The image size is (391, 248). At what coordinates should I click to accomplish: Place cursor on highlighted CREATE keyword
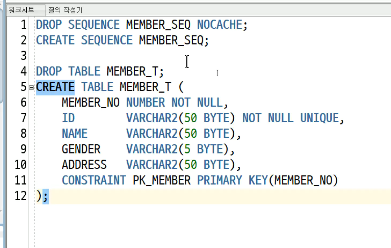click(55, 87)
